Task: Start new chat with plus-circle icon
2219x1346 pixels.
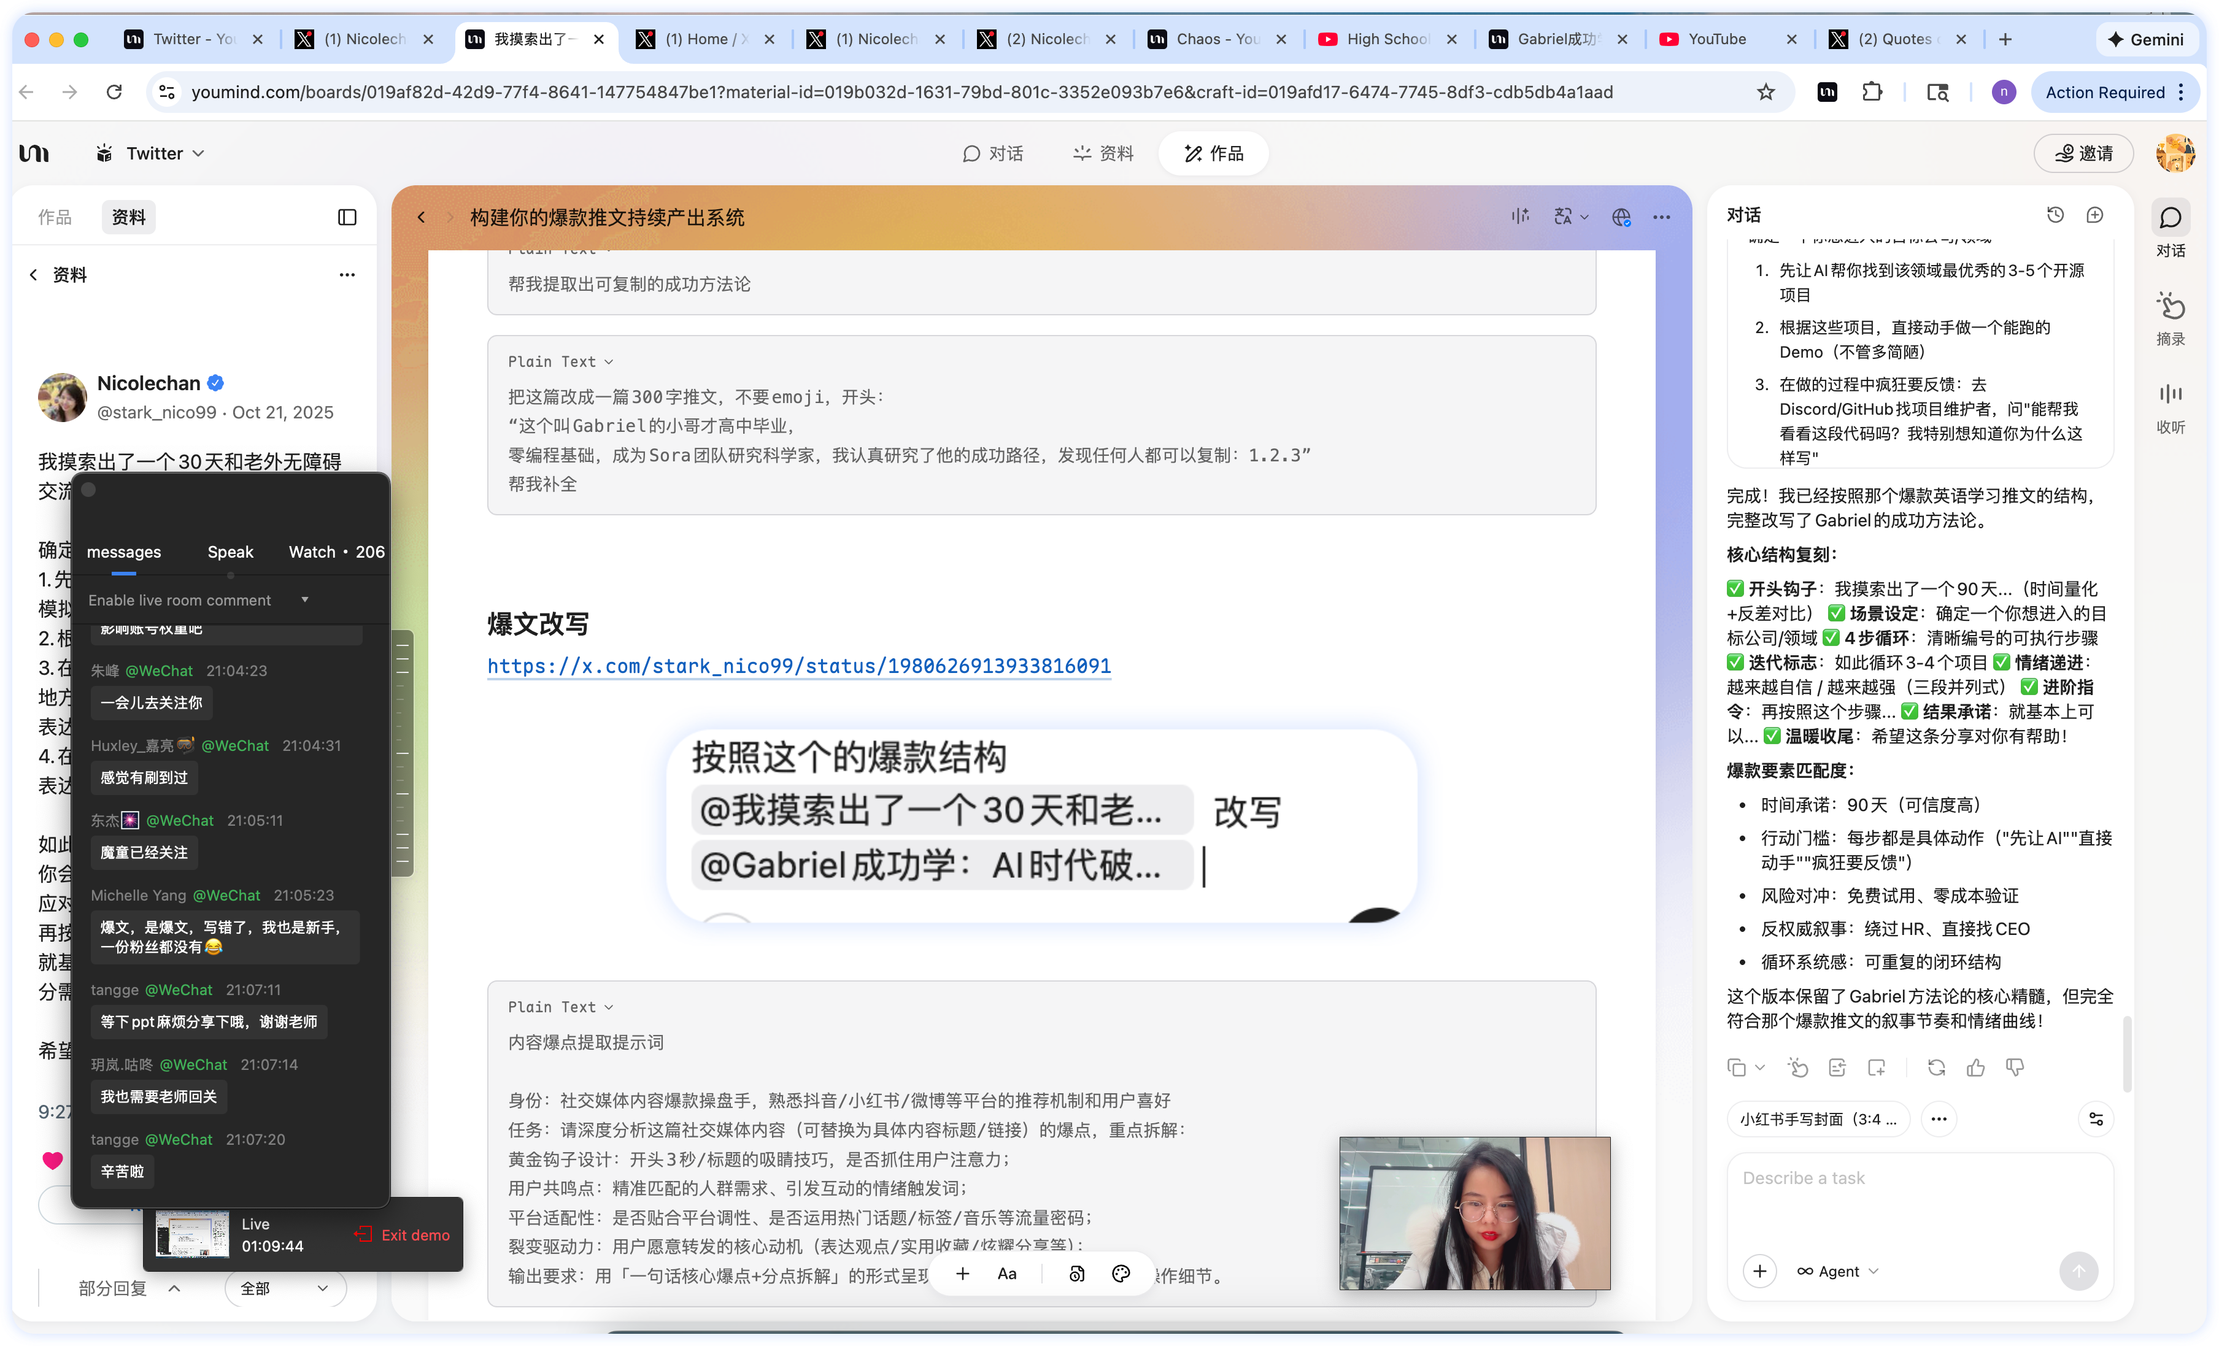Action: pos(2094,215)
